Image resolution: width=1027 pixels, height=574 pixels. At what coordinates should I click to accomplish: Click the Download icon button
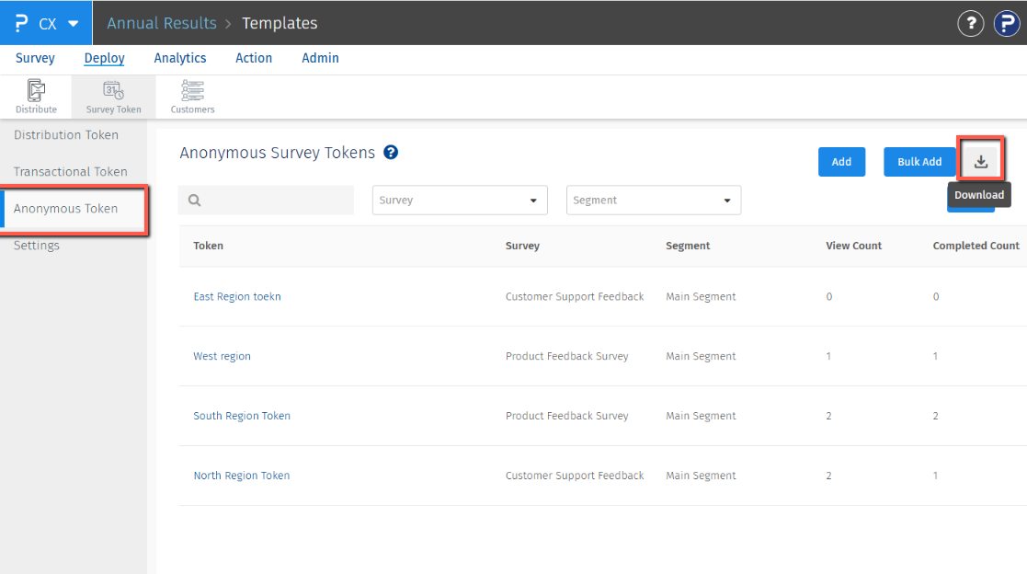[981, 161]
